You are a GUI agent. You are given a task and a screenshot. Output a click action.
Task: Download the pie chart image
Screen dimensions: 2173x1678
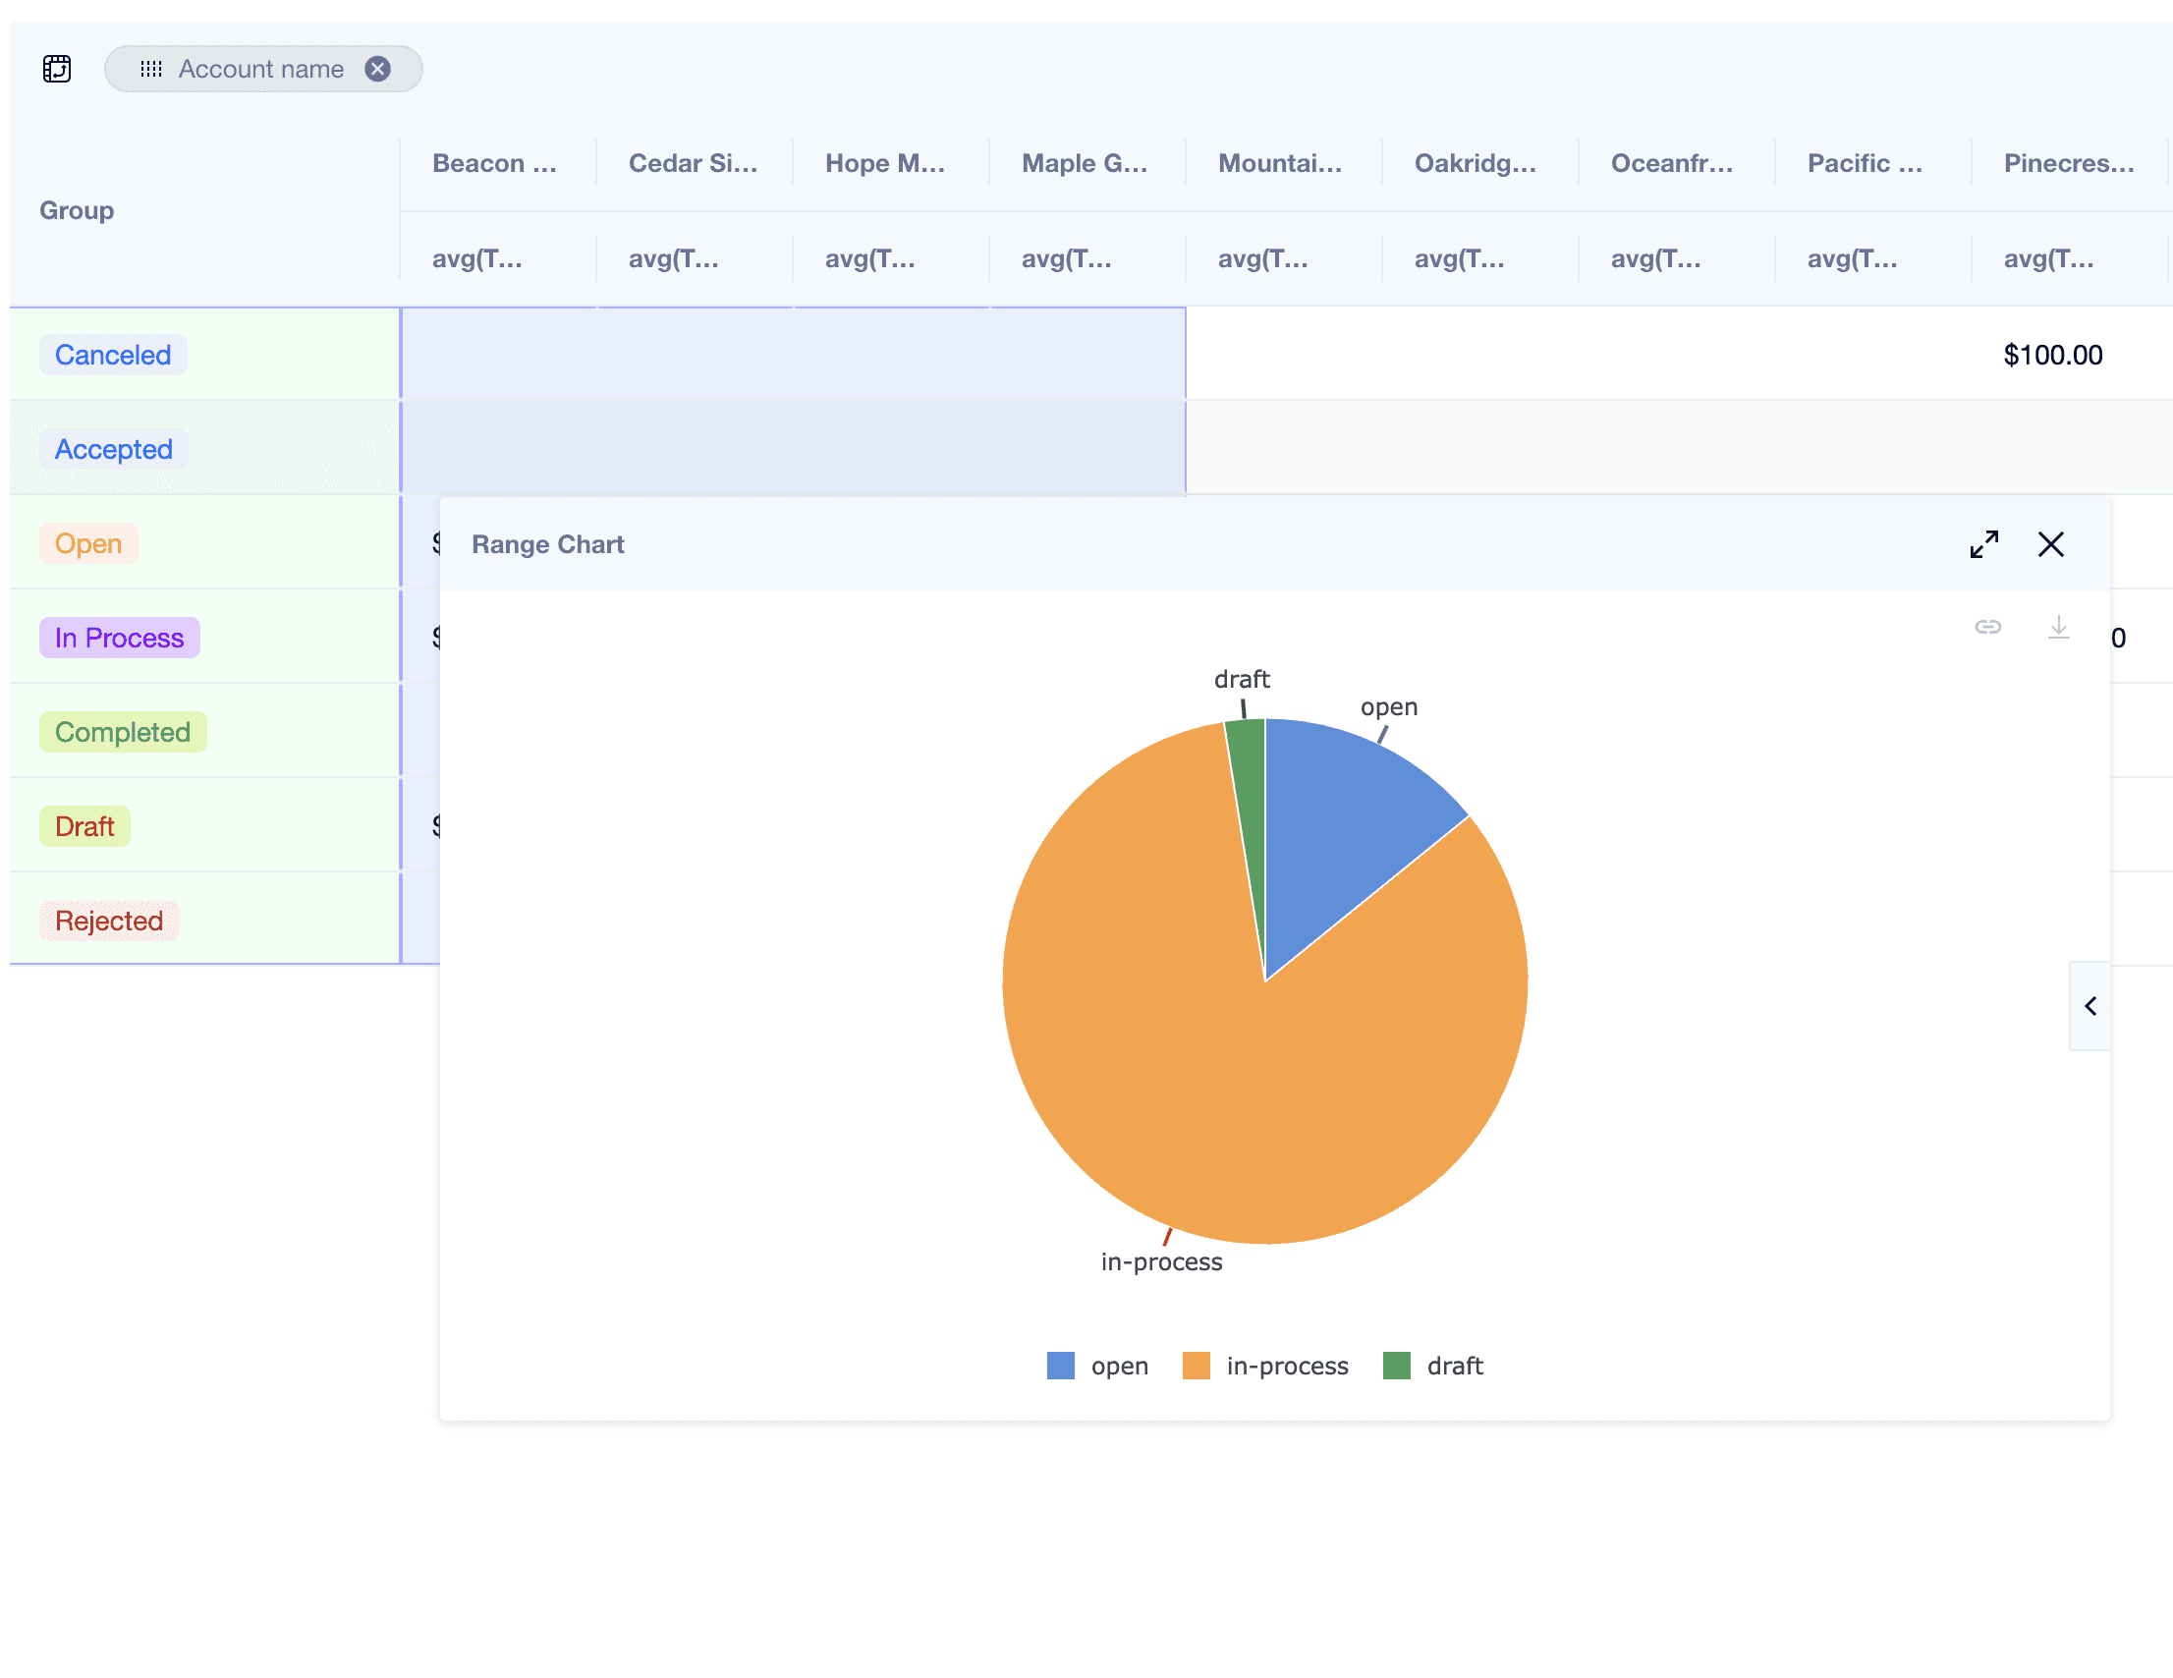(2058, 627)
